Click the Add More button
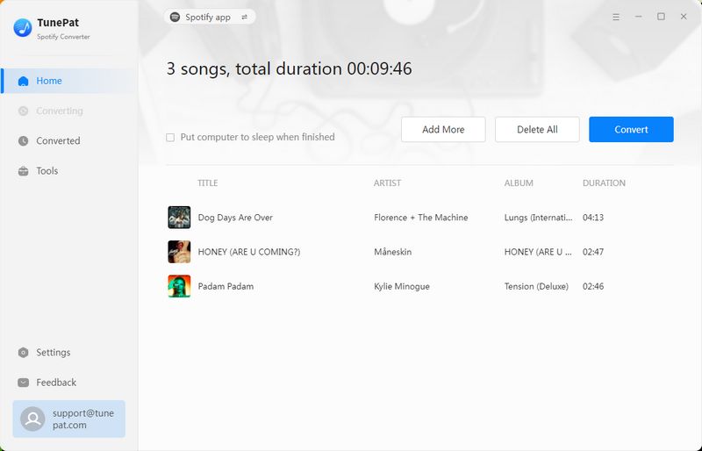 coord(443,130)
